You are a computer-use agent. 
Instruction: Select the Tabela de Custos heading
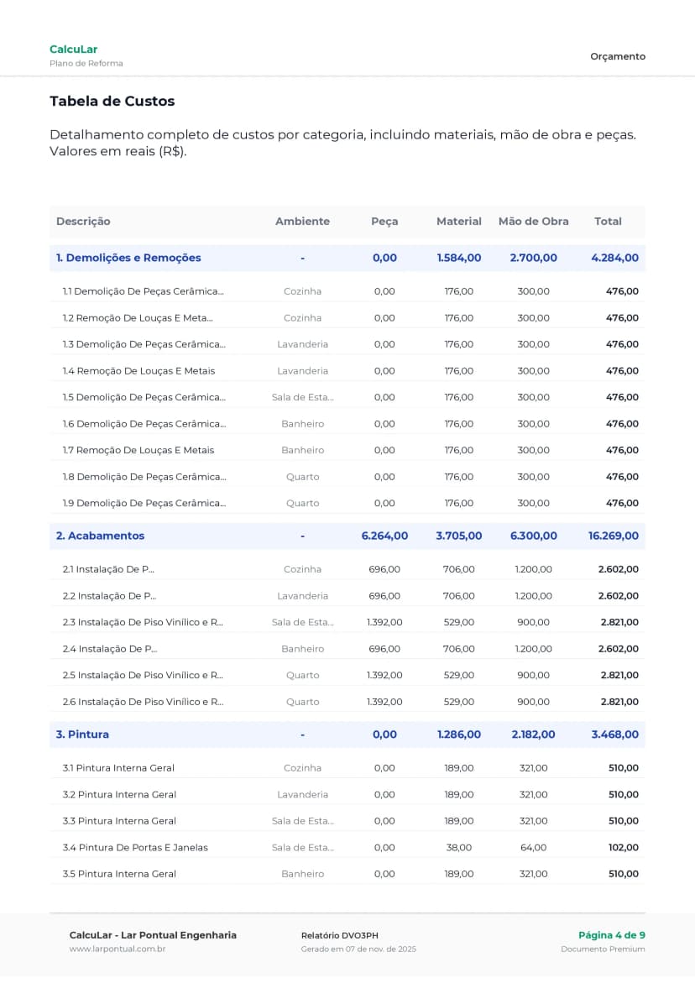click(x=112, y=102)
